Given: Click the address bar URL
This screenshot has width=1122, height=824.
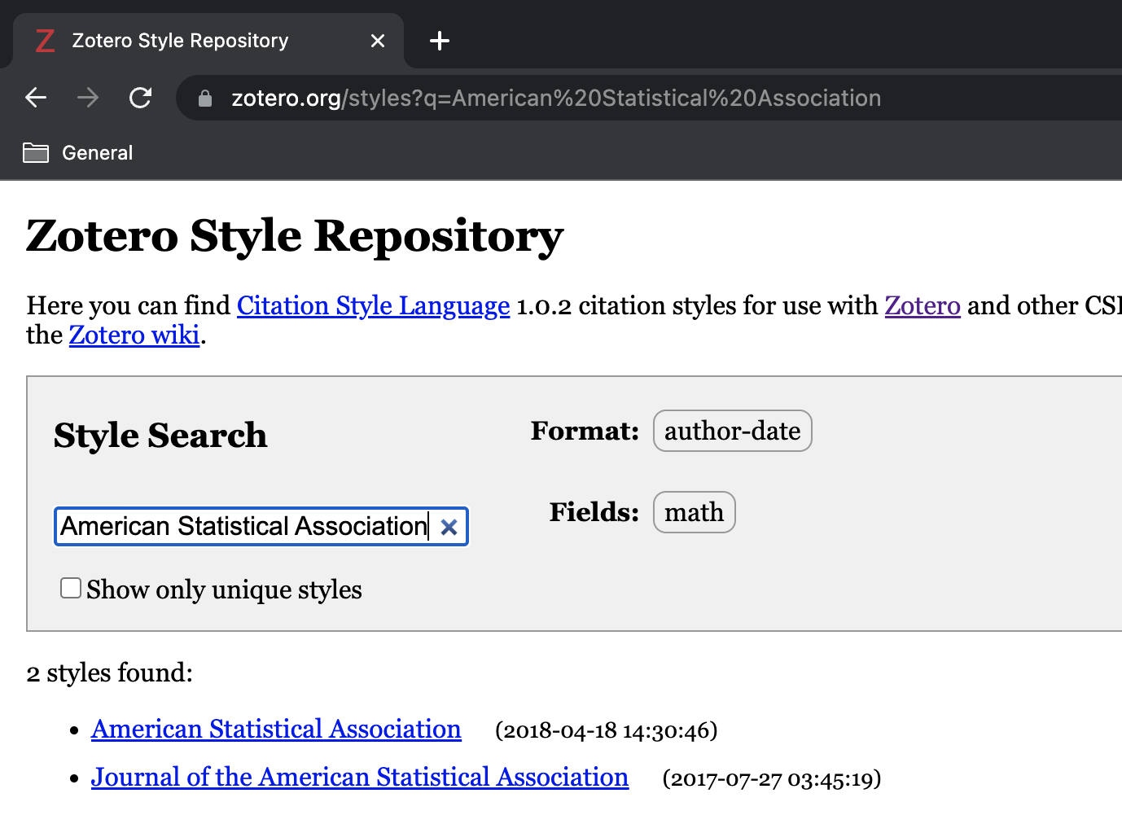Looking at the screenshot, I should click(x=556, y=99).
